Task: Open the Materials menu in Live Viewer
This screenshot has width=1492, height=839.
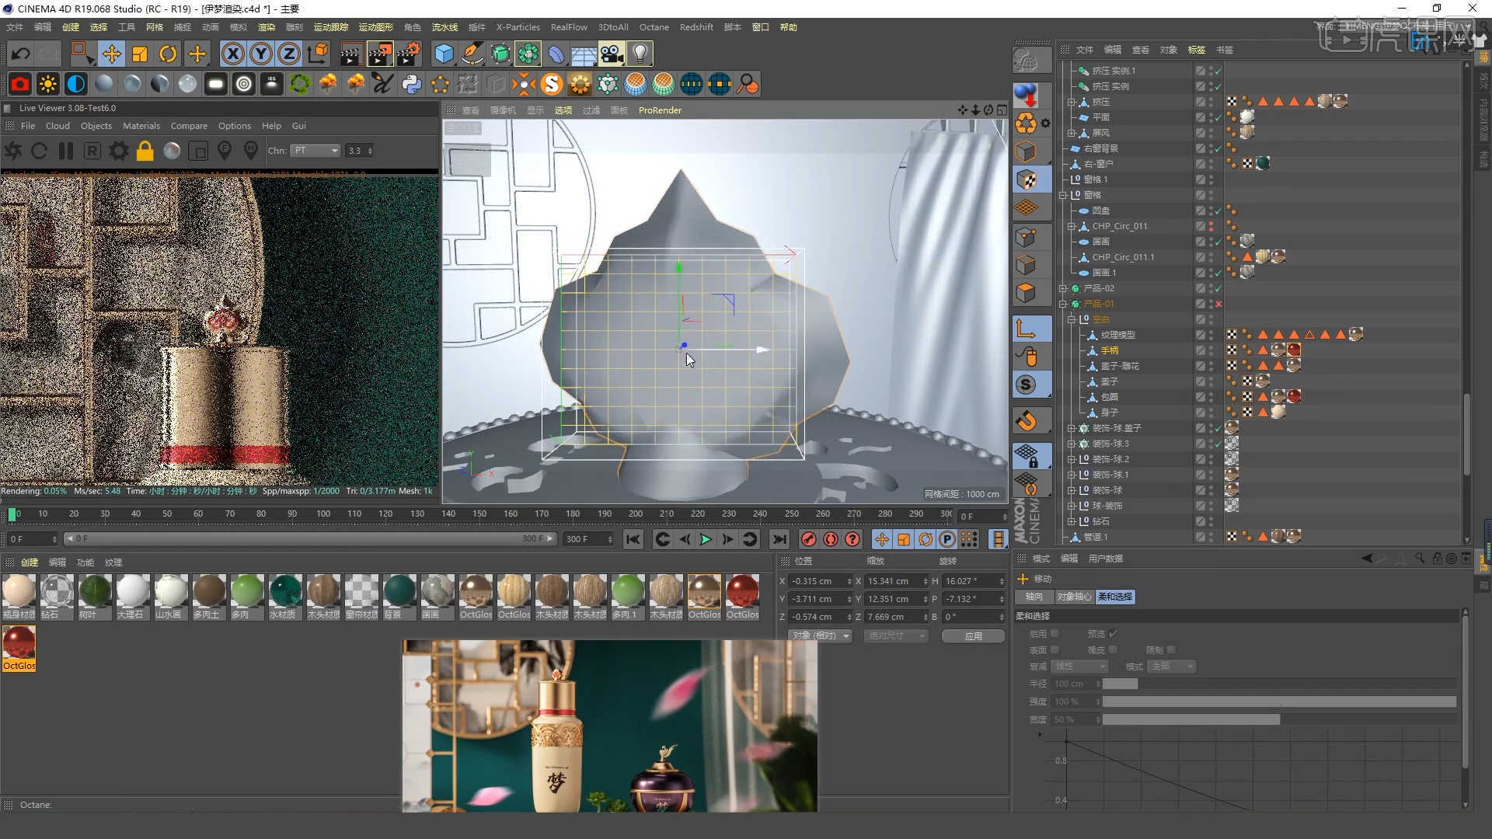Action: (x=141, y=126)
